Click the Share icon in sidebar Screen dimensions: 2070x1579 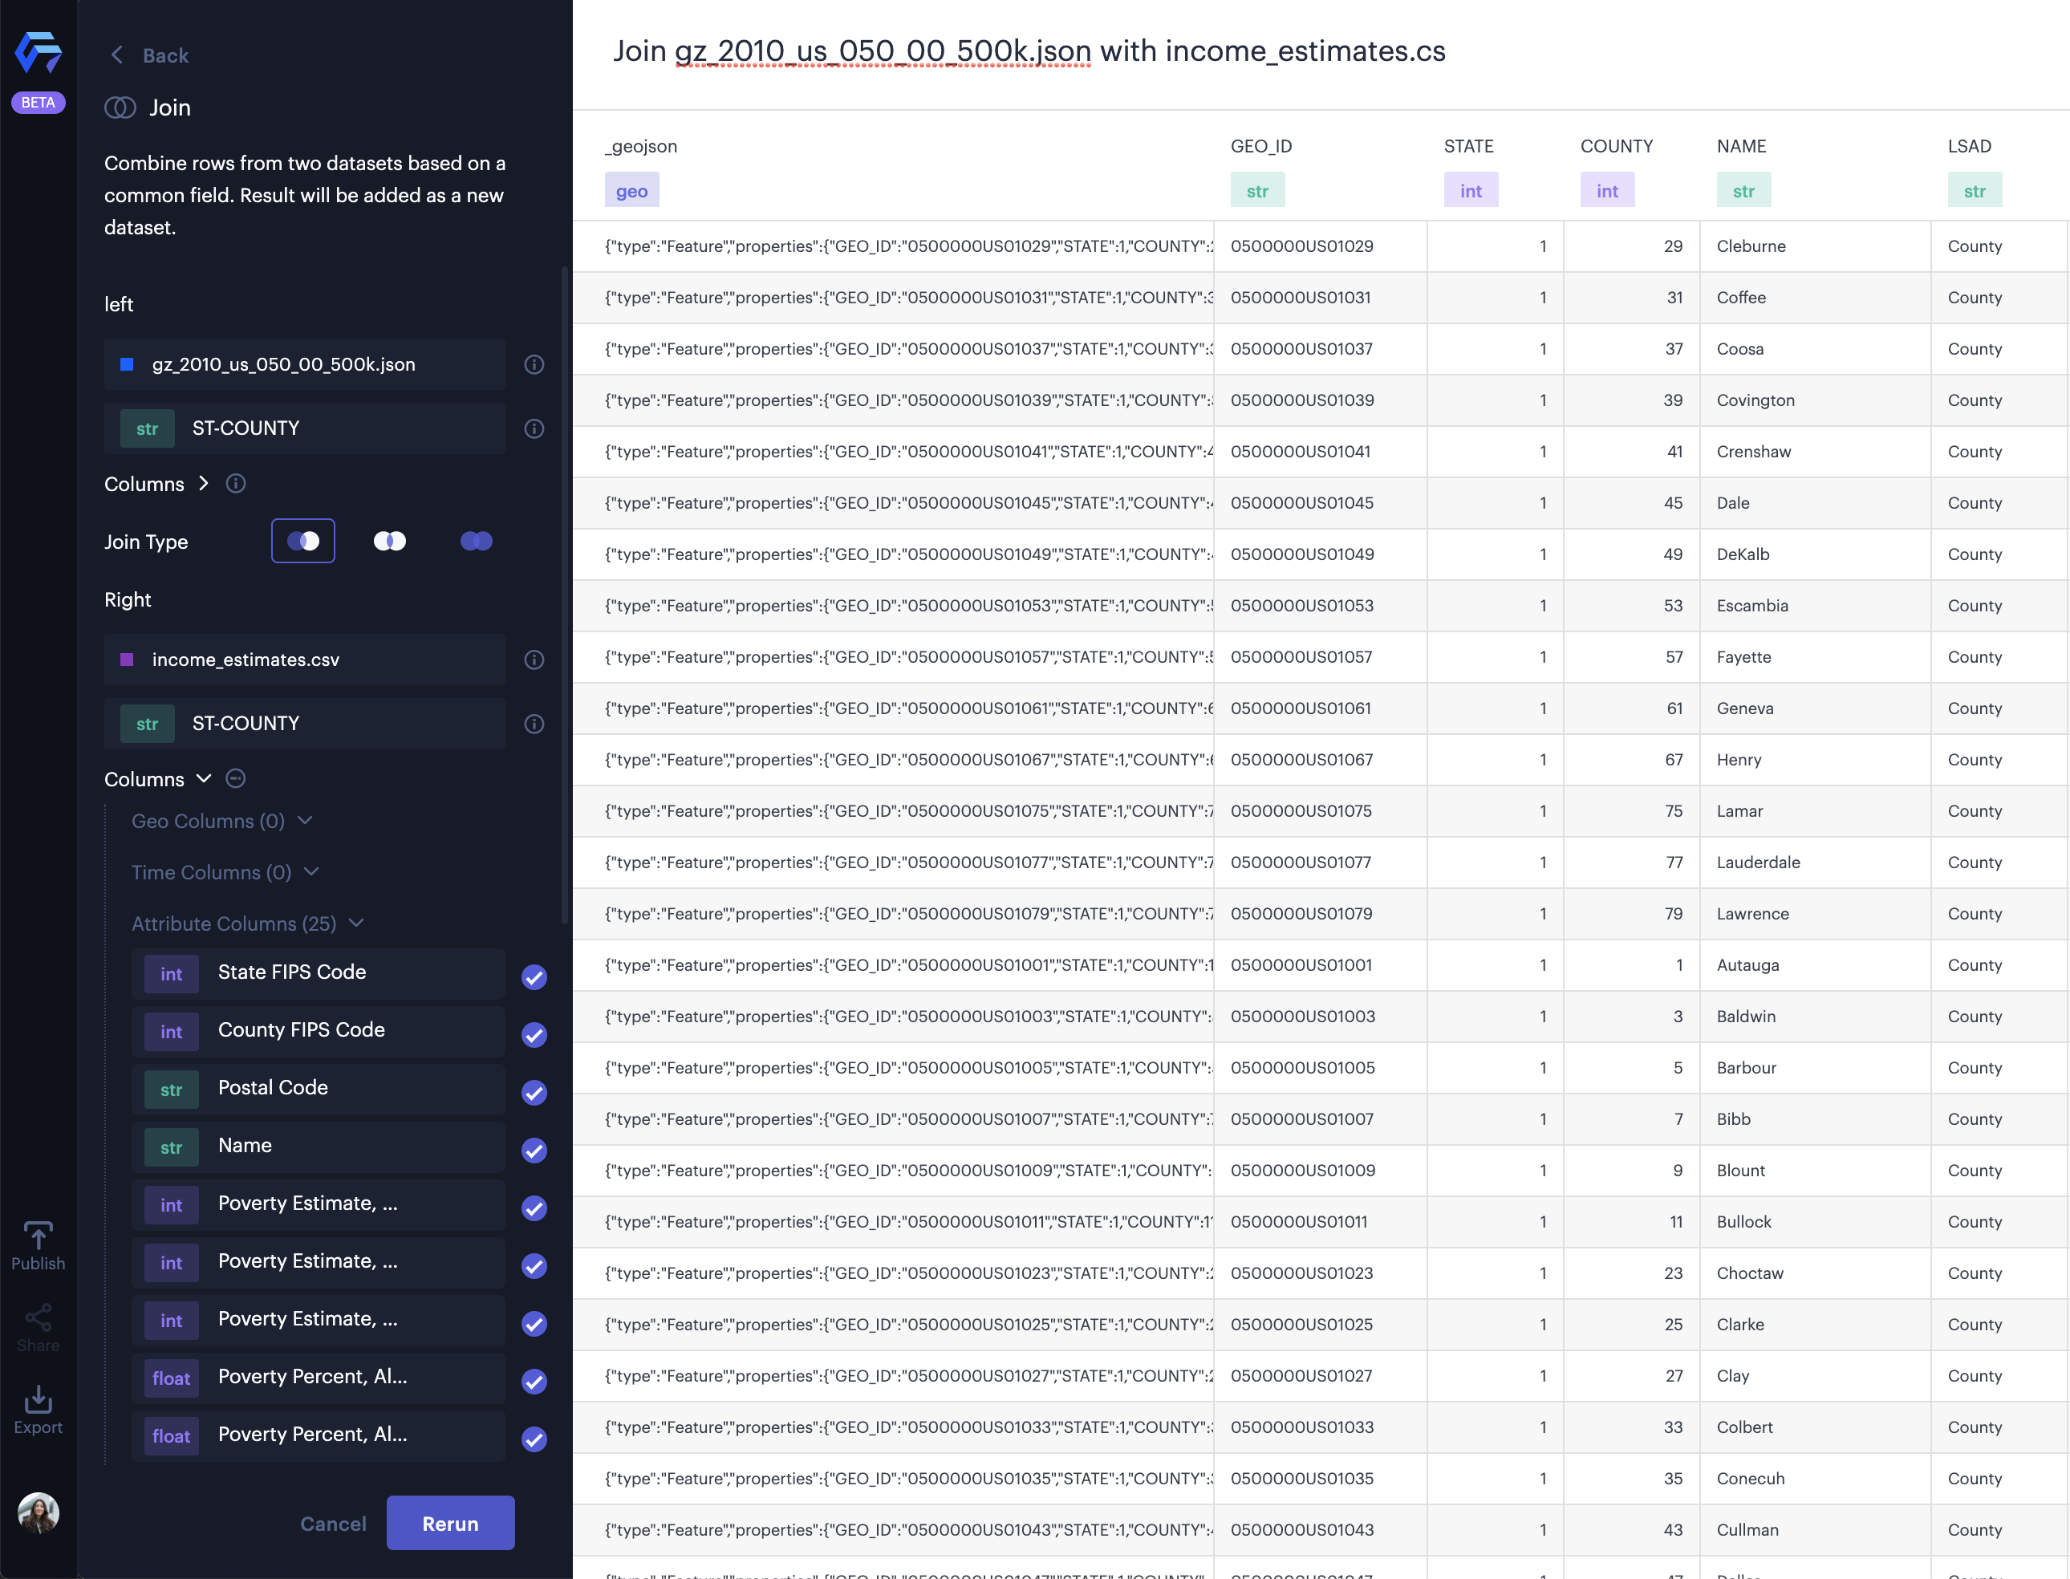pyautogui.click(x=38, y=1327)
